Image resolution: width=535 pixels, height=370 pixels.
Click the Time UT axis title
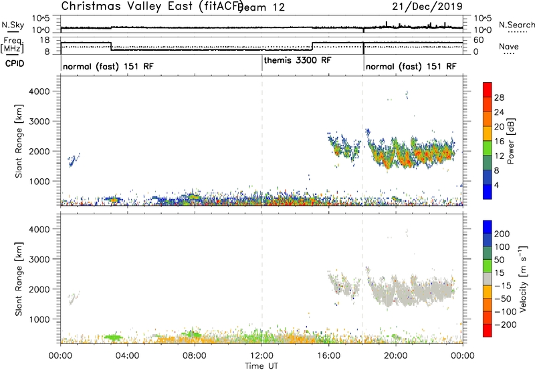pos(261,365)
